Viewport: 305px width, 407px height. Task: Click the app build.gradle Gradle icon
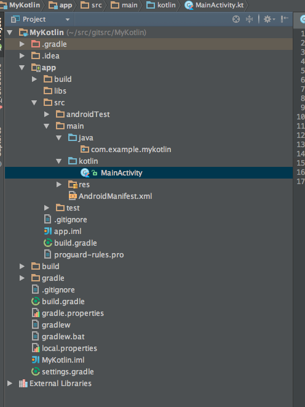pos(48,243)
